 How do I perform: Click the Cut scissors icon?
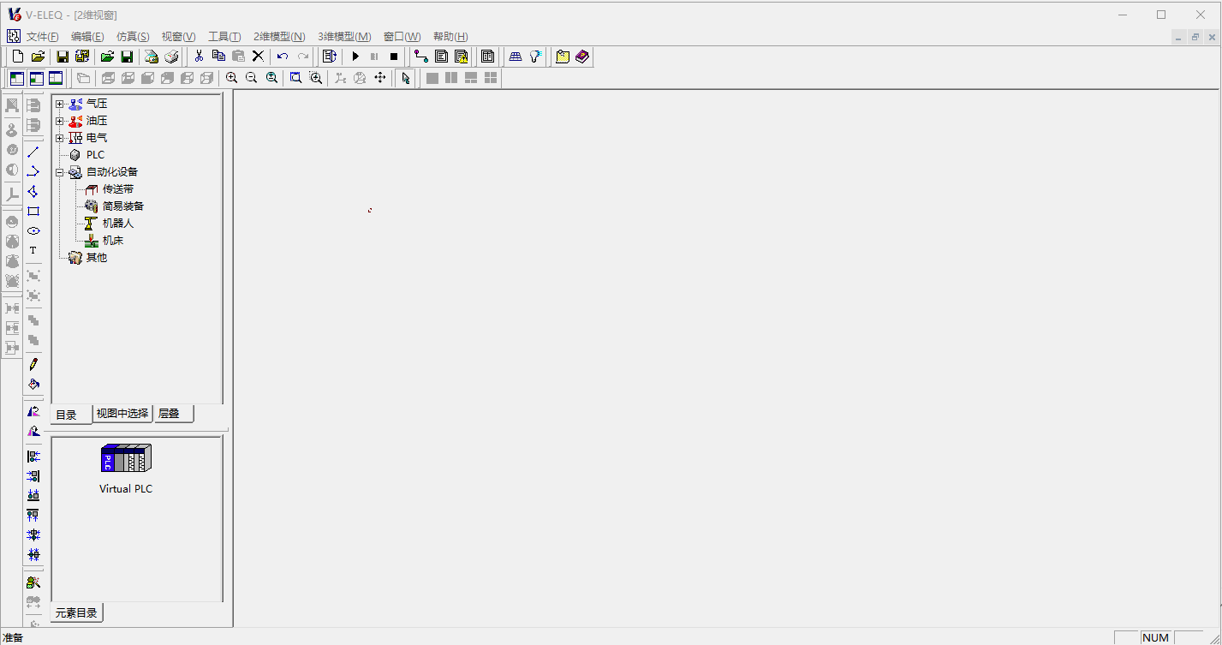[199, 57]
